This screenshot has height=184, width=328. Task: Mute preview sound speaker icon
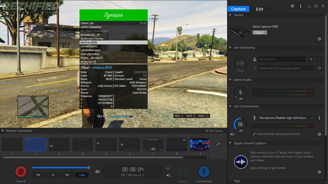[x=168, y=175]
